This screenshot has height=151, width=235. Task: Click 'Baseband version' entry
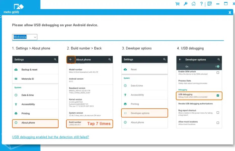(80, 90)
